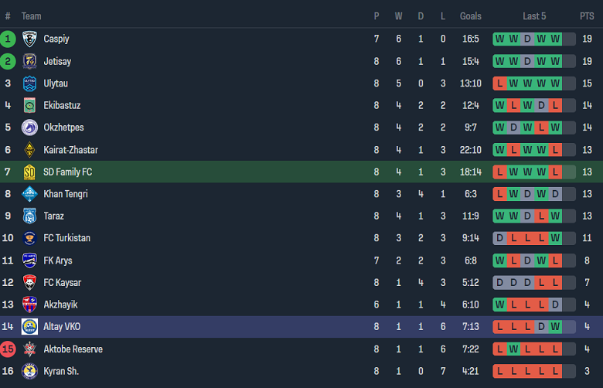The height and width of the screenshot is (388, 603).
Task: Click the Caspiy team crest icon
Action: point(29,39)
